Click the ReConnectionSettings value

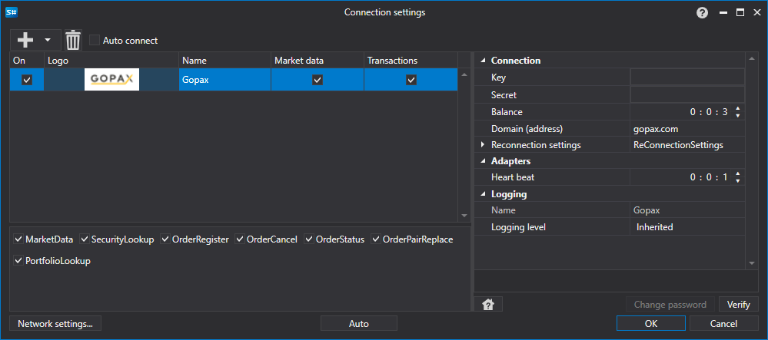678,145
